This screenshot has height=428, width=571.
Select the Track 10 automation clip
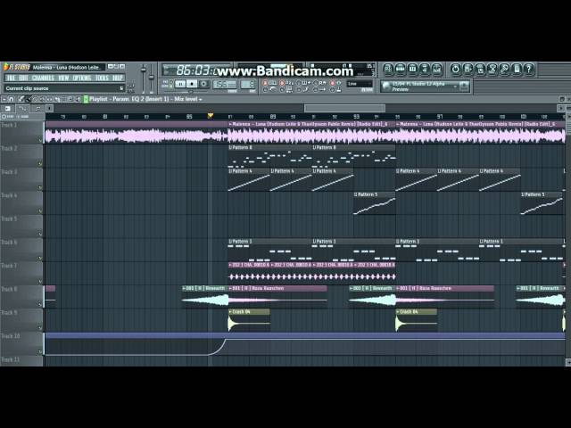(305, 343)
